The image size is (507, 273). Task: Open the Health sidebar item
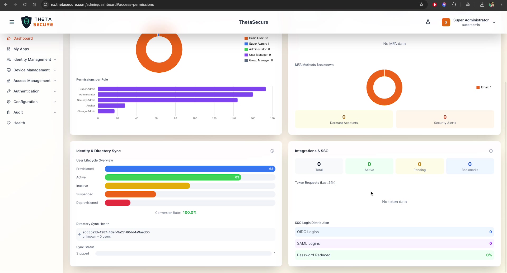coord(19,123)
